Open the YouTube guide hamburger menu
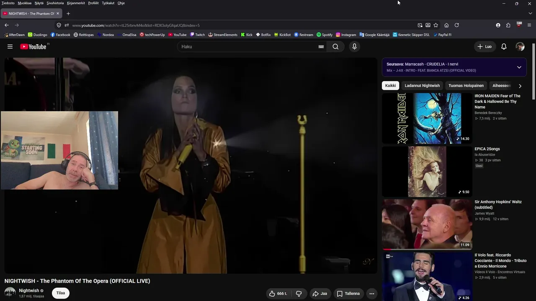The width and height of the screenshot is (536, 301). coord(10,46)
